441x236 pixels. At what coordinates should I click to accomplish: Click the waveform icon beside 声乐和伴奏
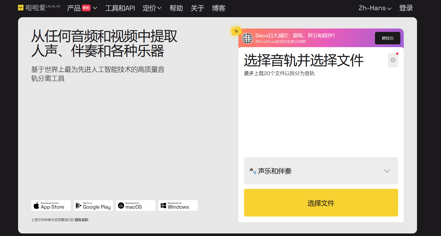coord(253,171)
